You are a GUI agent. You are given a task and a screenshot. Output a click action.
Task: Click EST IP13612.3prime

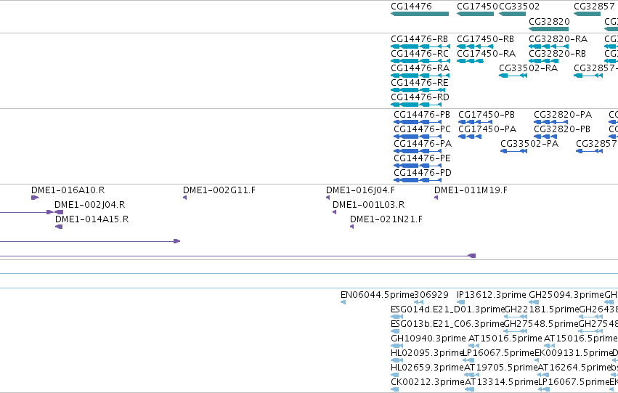pyautogui.click(x=491, y=295)
